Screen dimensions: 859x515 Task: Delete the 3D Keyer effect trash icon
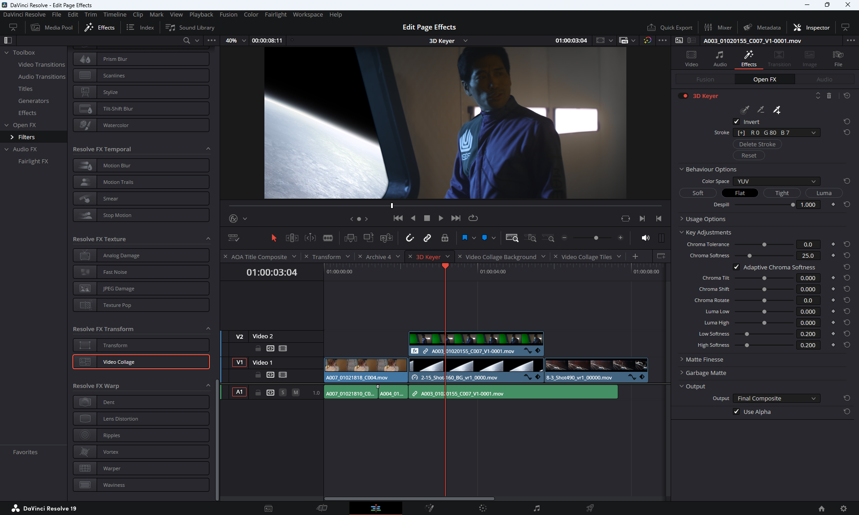pyautogui.click(x=829, y=96)
